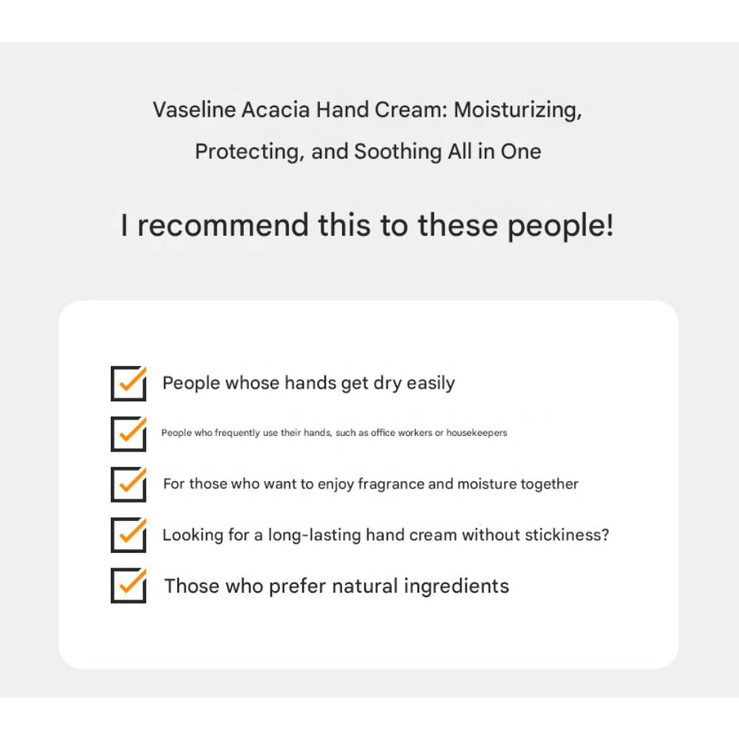Click the 'Looking for a long-lasting hand cream' line
739x739 pixels.
[386, 535]
